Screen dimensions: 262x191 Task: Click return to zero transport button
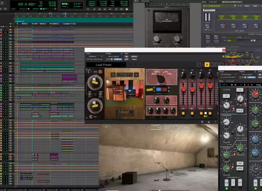tap(94, 9)
